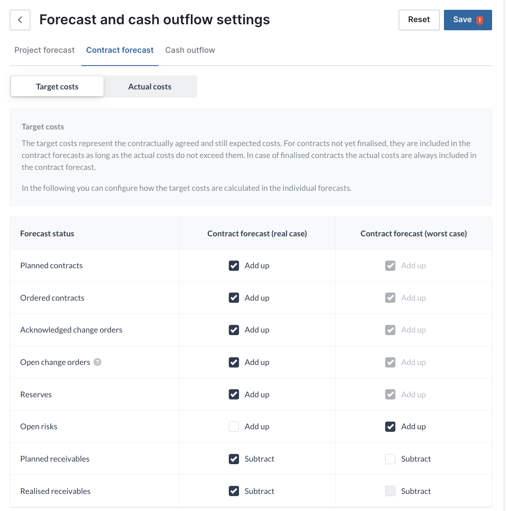Uncheck Reserves real case Add up
Viewport: 507px width, 511px height.
click(x=234, y=394)
